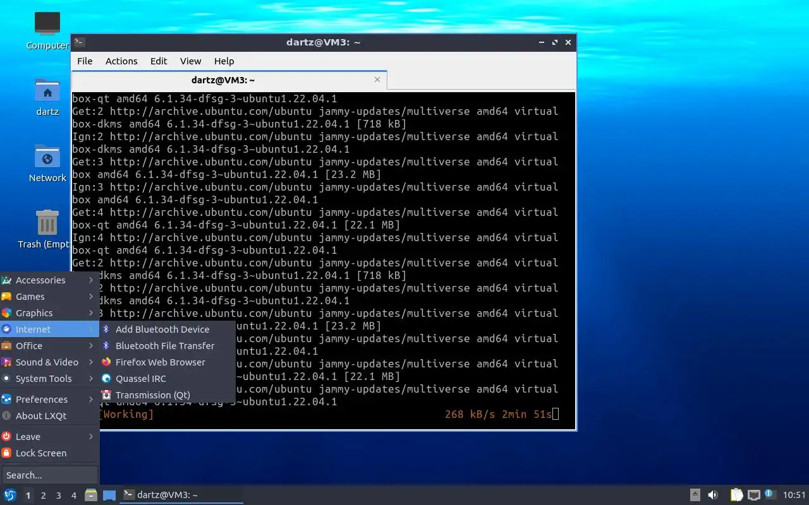Click the show desktop icon in panel
Image resolution: width=809 pixels, height=505 pixels.
click(109, 495)
